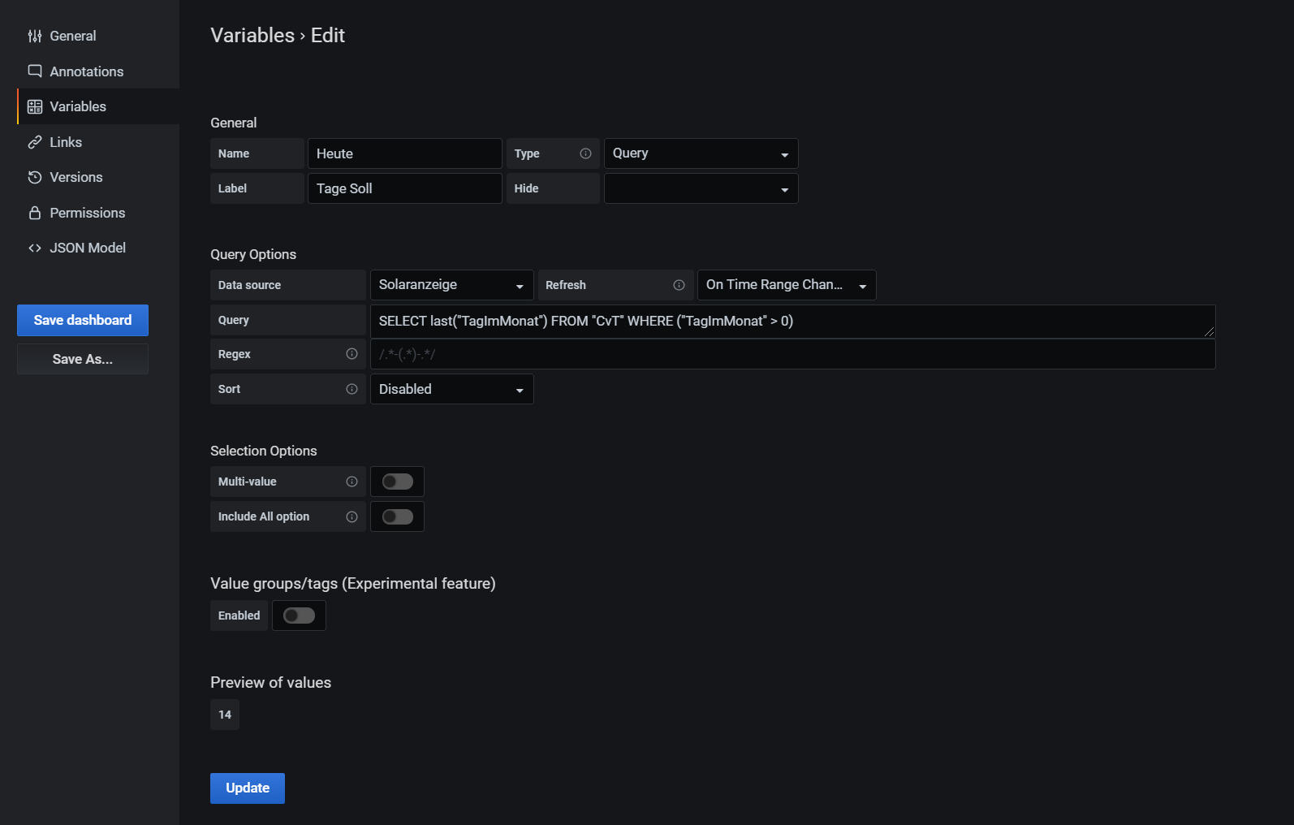This screenshot has height=825, width=1294.
Task: Open the JSON Model settings page
Action: point(87,248)
